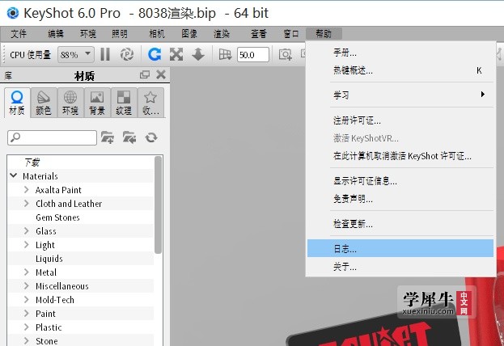The width and height of the screenshot is (504, 346).
Task: Pause the real-time render
Action: pos(105,54)
